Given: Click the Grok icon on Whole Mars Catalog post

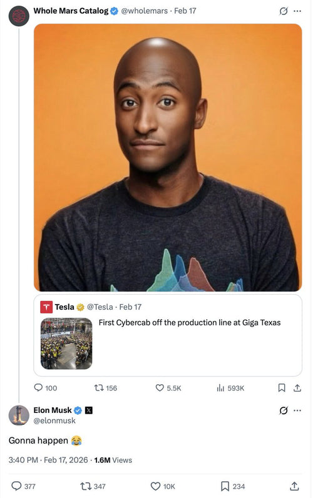Looking at the screenshot, I should coord(284,11).
